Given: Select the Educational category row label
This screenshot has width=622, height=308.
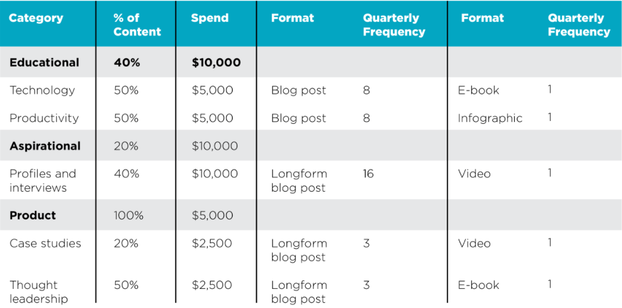Looking at the screenshot, I should click(x=44, y=63).
